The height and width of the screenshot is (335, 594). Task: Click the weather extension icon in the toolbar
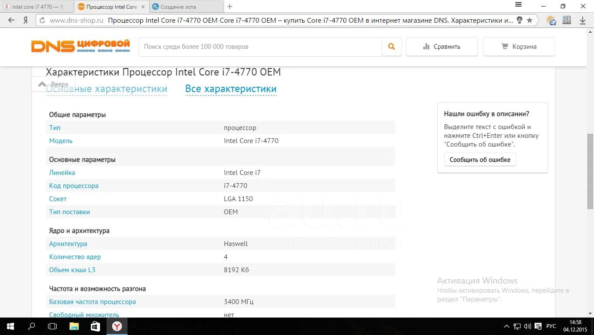click(551, 20)
